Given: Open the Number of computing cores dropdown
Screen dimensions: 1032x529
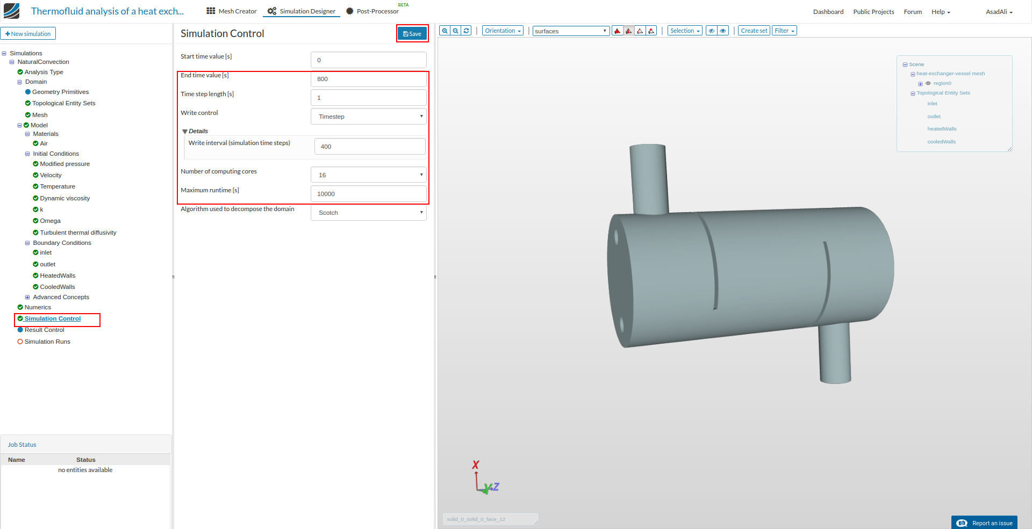Looking at the screenshot, I should tap(369, 175).
